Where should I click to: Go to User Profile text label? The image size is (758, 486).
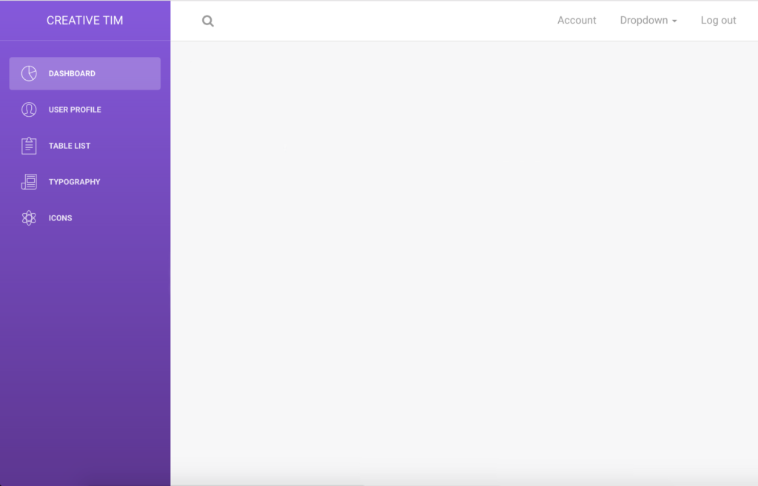pos(75,109)
